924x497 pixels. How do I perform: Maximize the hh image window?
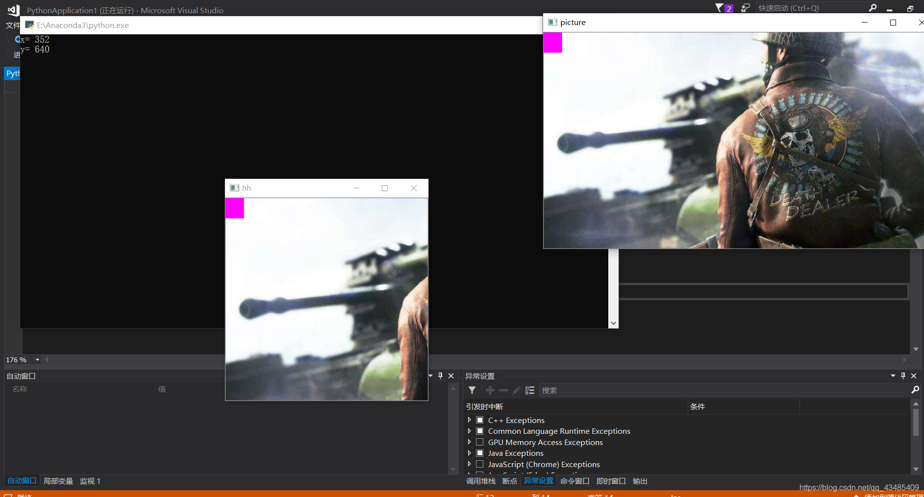pyautogui.click(x=385, y=188)
